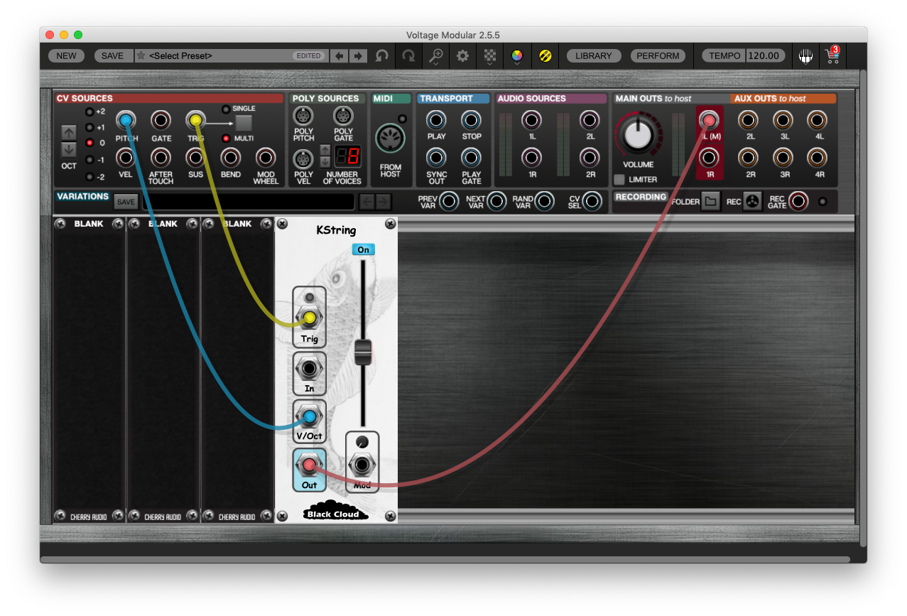This screenshot has width=907, height=616.
Task: Click the main out 1R jack
Action: (x=709, y=158)
